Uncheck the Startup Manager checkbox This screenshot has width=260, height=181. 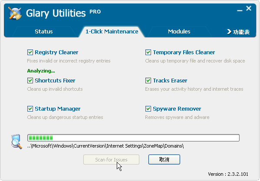[30, 109]
